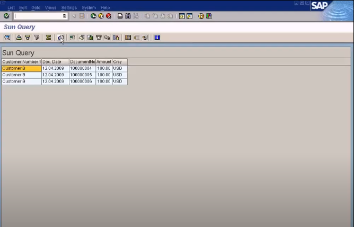Open the Edit menu
This screenshot has width=354, height=227.
[x=23, y=7]
